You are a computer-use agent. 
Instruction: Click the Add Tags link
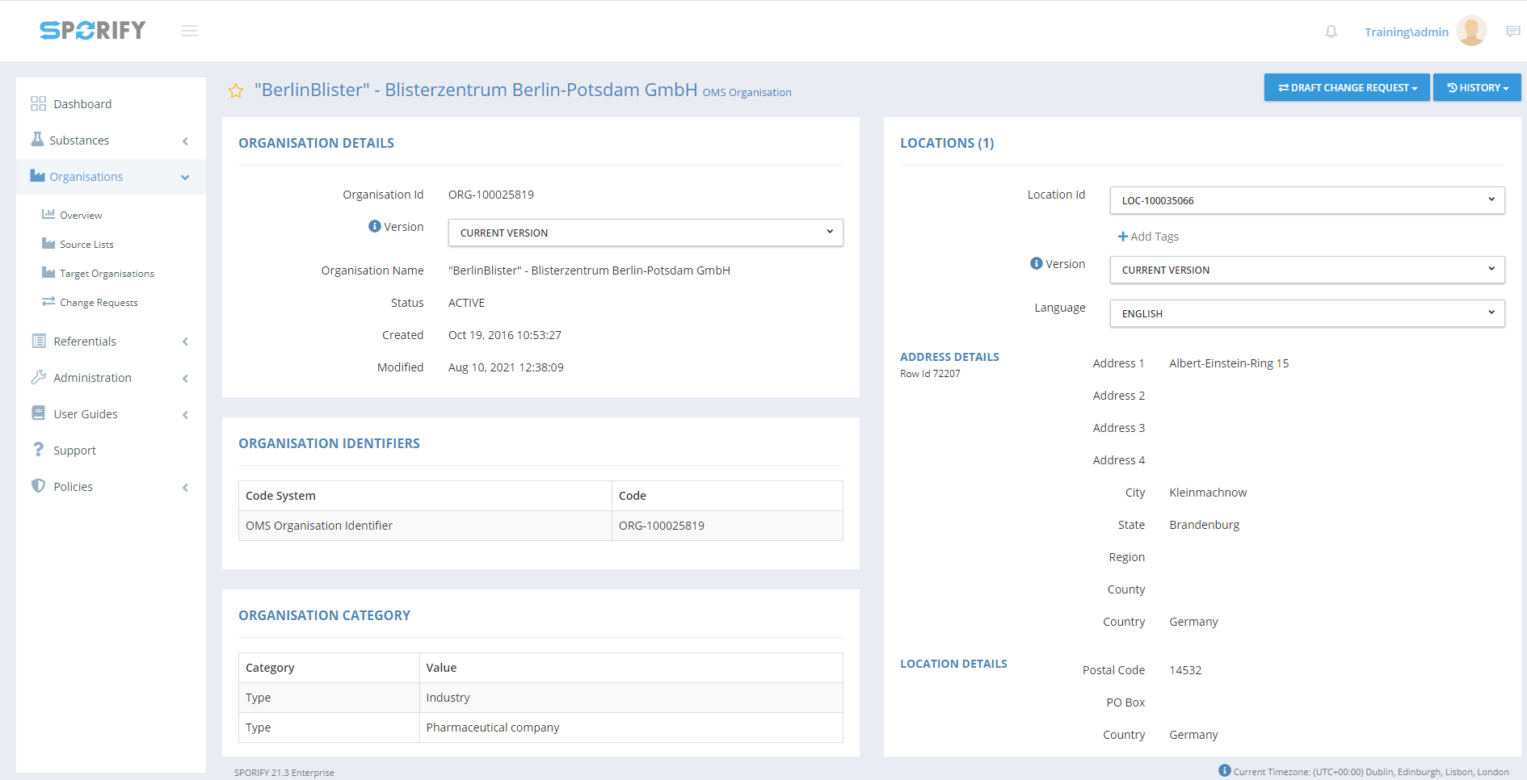point(1148,237)
